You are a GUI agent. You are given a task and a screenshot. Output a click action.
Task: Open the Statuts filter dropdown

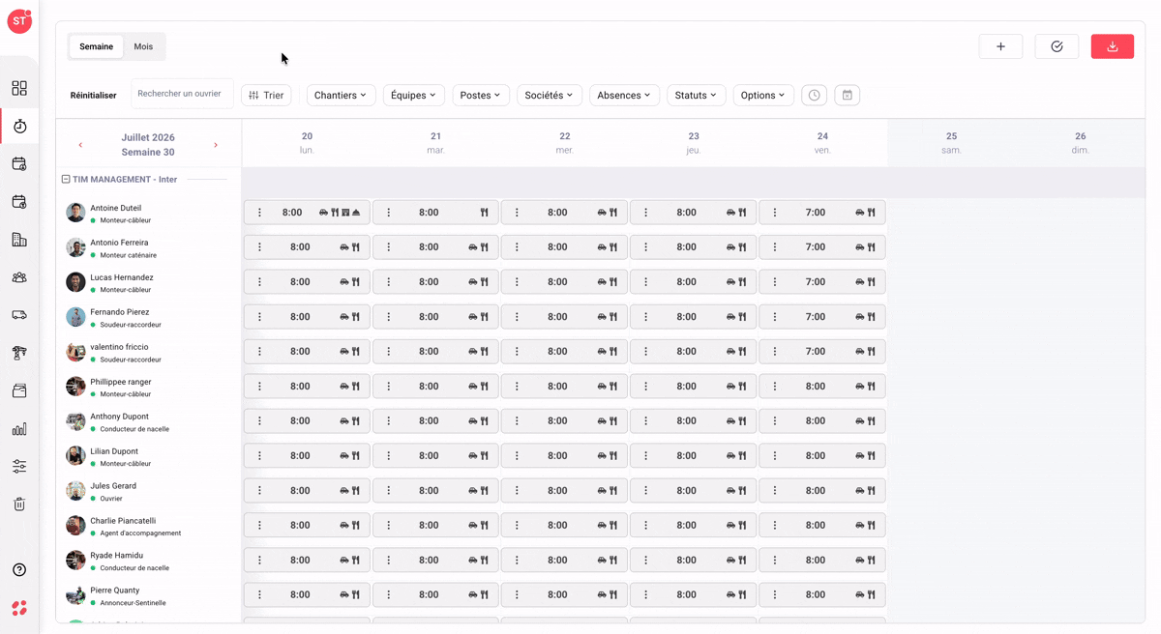tap(696, 95)
